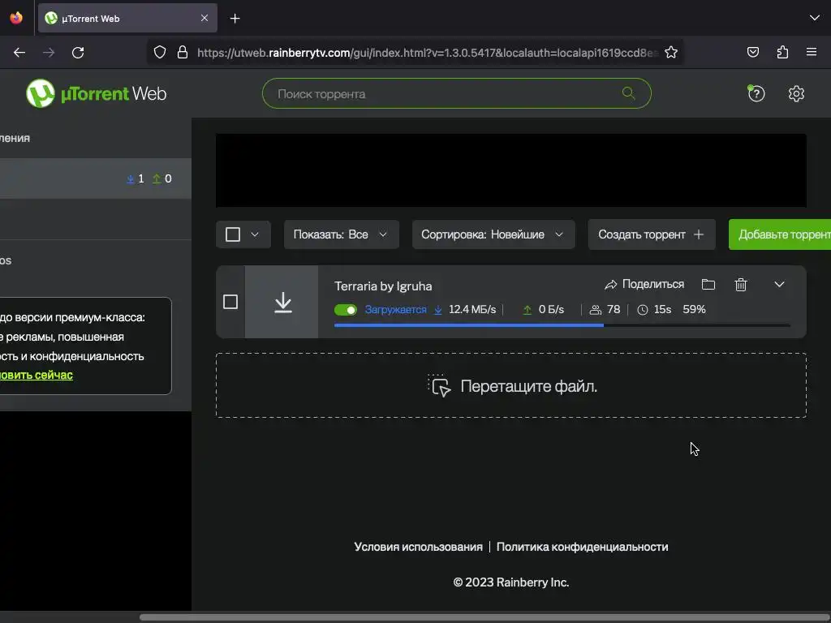
Task: Open the help question mark icon
Action: pos(756,94)
